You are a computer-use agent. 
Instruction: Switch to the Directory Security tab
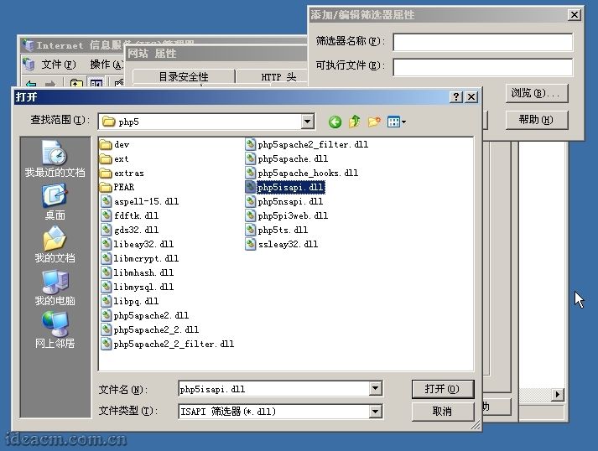tap(184, 77)
